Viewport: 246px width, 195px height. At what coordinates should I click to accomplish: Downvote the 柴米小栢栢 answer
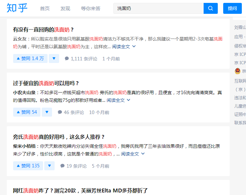click(49, 166)
